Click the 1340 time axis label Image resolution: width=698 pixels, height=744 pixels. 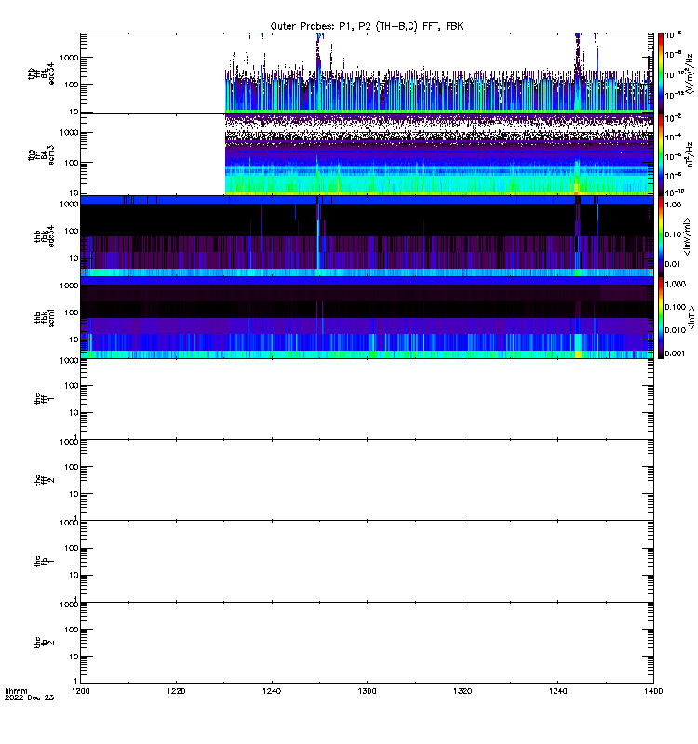pyautogui.click(x=557, y=691)
